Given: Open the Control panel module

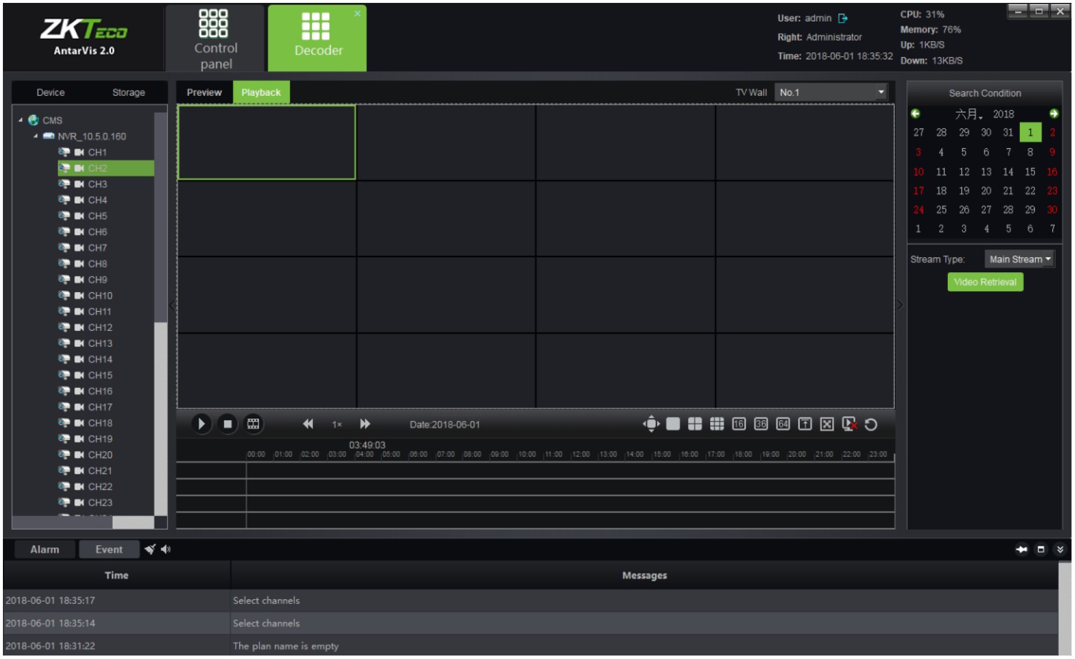Looking at the screenshot, I should (215, 39).
